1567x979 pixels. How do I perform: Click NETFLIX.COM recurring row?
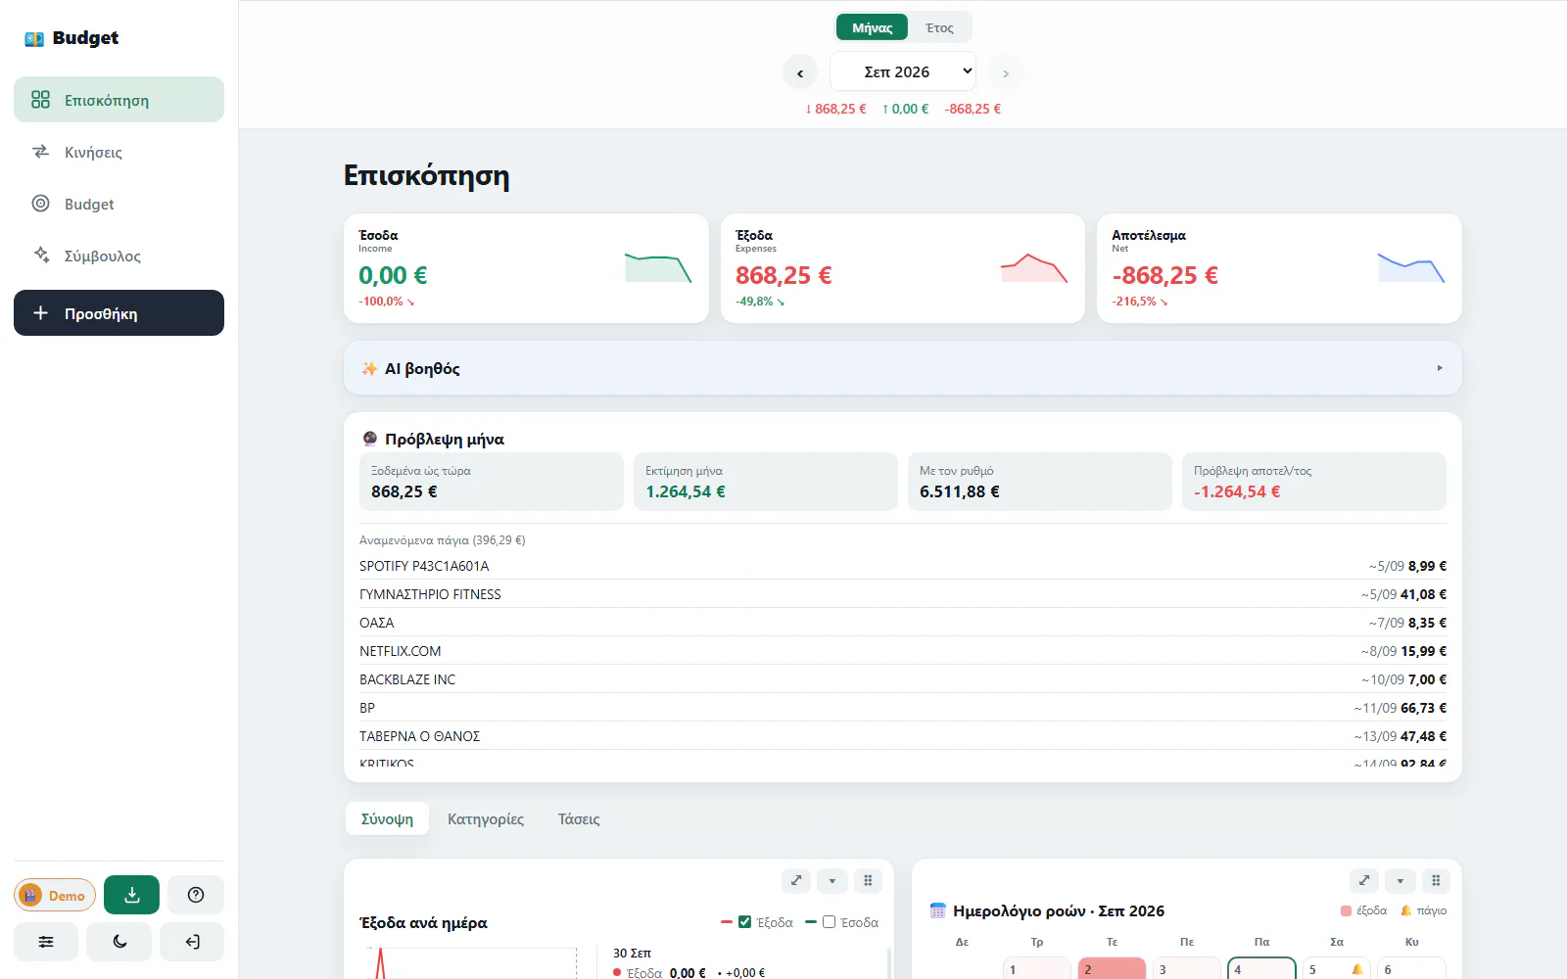[x=903, y=651]
